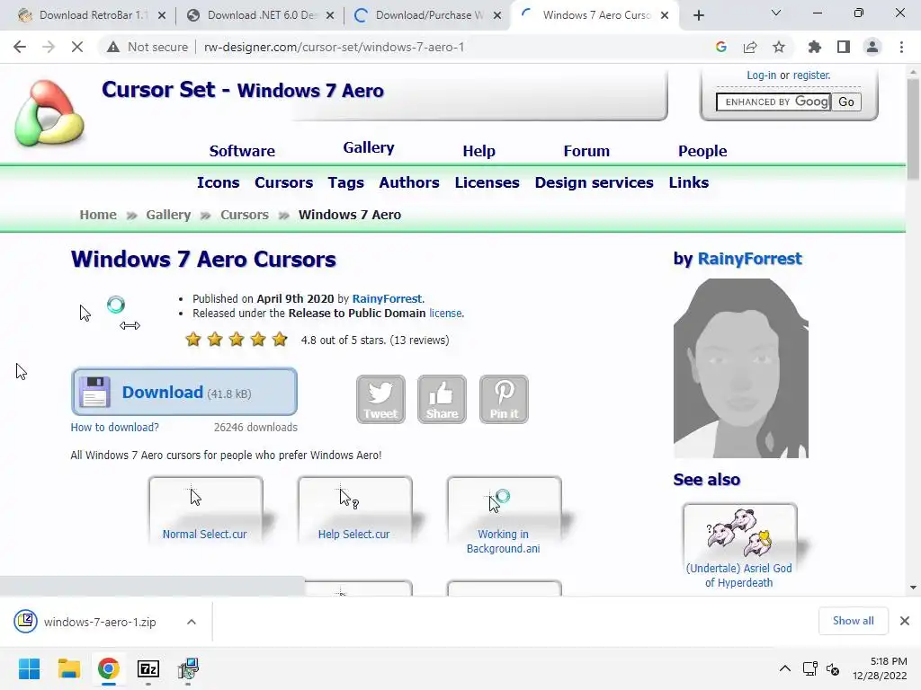921x690 pixels.
Task: Open the windows-7-aero-1.zip file icon
Action: tap(26, 621)
